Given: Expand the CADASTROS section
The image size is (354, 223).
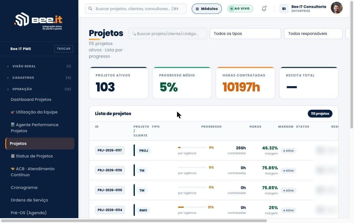Looking at the screenshot, I should [39, 78].
